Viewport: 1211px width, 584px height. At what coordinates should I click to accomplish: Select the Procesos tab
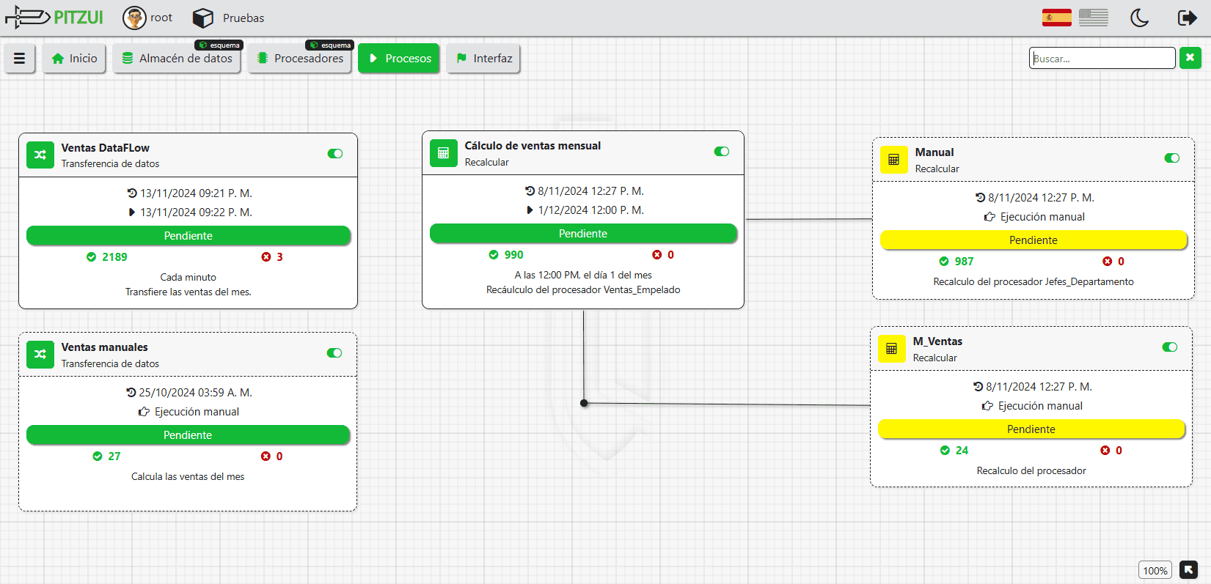(x=399, y=58)
